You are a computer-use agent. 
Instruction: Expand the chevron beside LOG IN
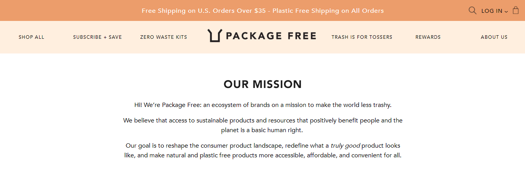click(506, 12)
